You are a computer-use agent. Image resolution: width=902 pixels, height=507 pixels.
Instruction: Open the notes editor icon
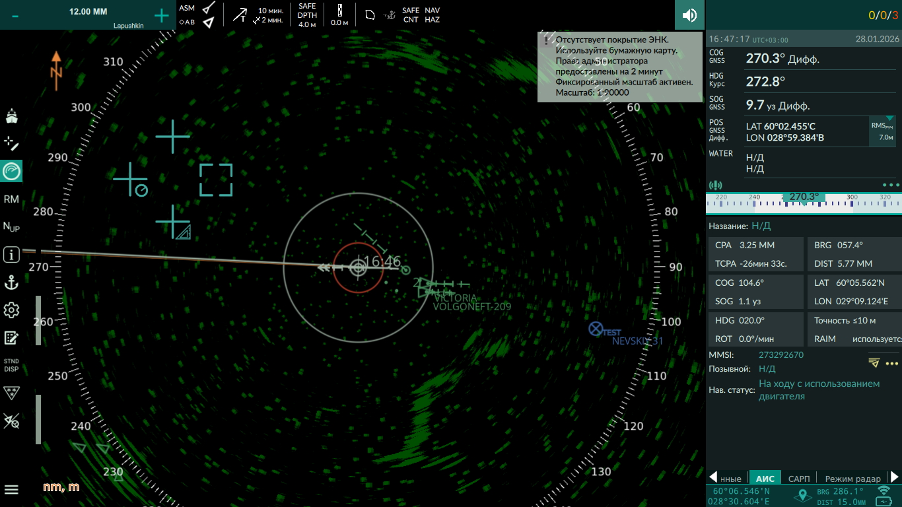(x=11, y=338)
